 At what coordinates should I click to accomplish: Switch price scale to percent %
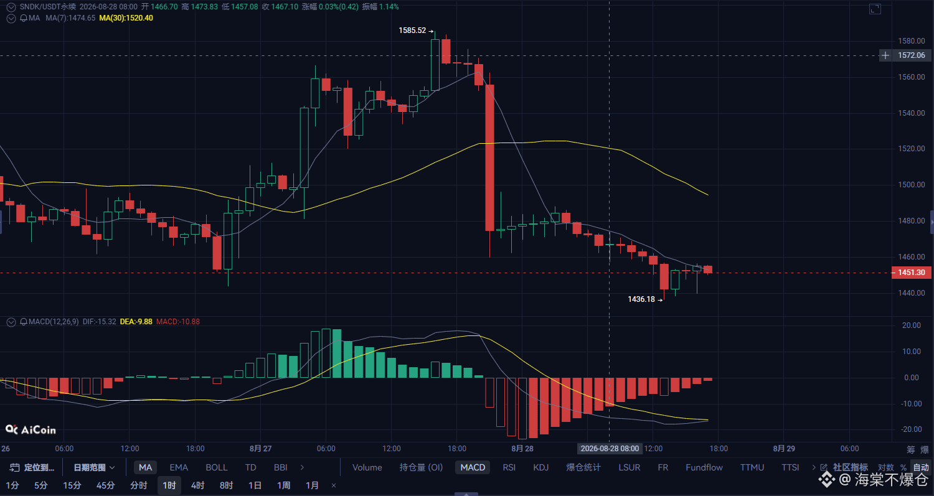coord(903,467)
